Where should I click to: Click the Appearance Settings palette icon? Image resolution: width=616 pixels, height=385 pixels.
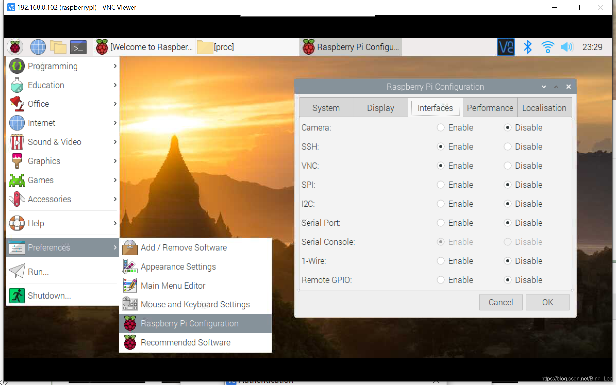tap(130, 266)
